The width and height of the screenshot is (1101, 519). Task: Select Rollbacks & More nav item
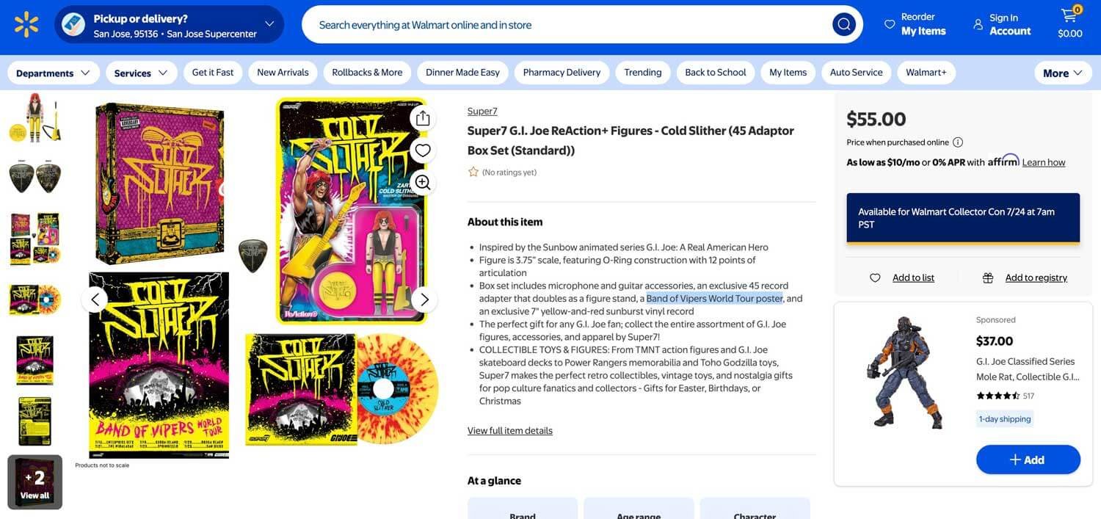[x=367, y=72]
